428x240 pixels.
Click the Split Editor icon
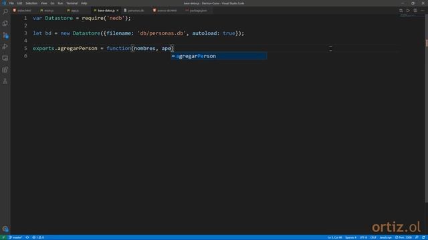[415, 11]
